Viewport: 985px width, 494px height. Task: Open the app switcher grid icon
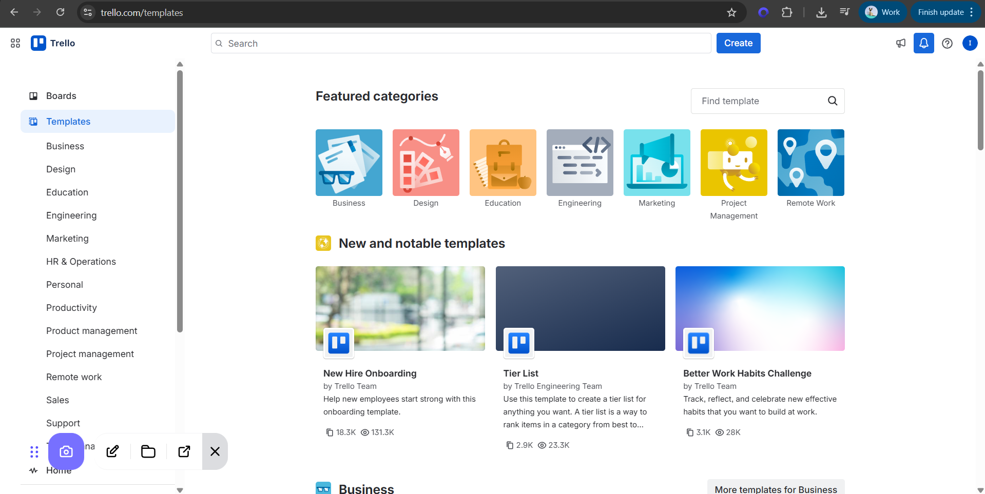[x=15, y=43]
